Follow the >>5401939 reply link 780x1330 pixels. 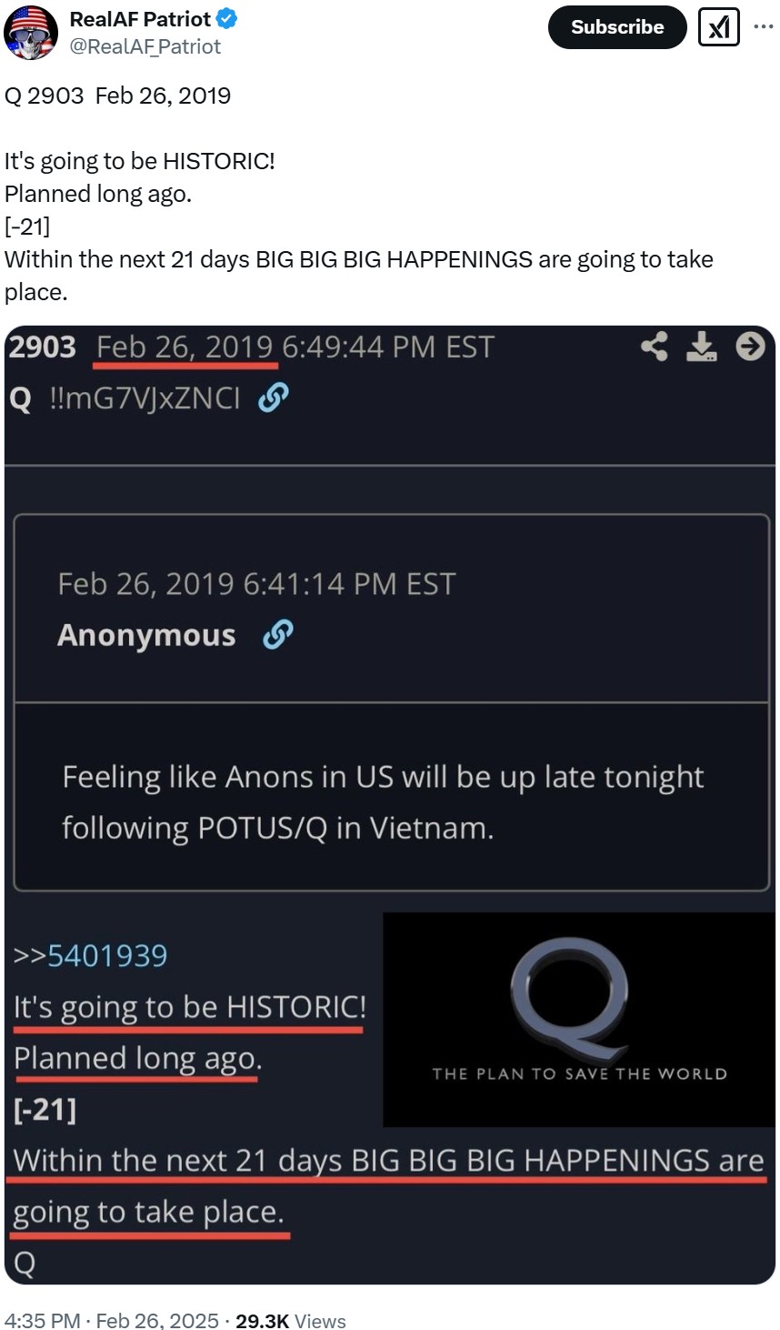[x=90, y=956]
